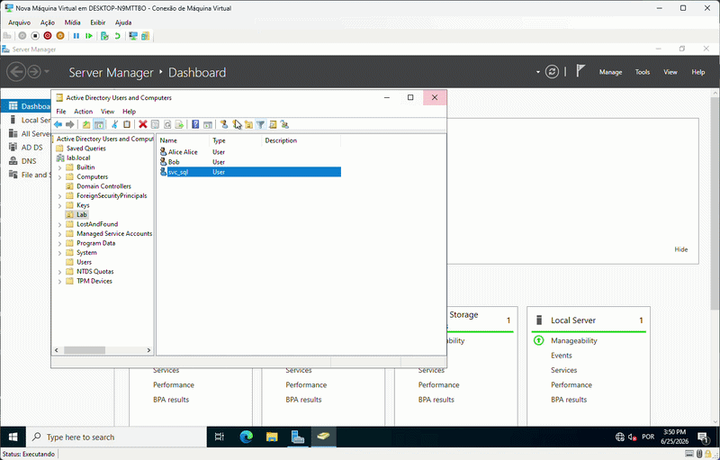The width and height of the screenshot is (720, 460).
Task: Click the green Reset VM icon
Action: pos(89,36)
